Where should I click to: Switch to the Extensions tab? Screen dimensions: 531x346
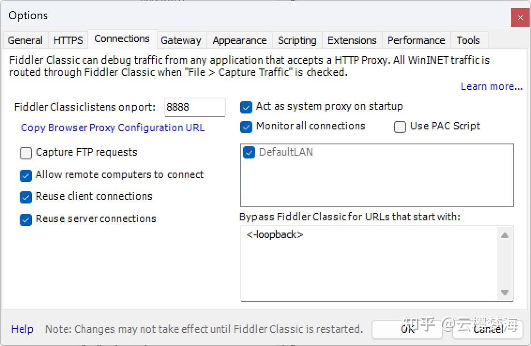[x=352, y=40]
